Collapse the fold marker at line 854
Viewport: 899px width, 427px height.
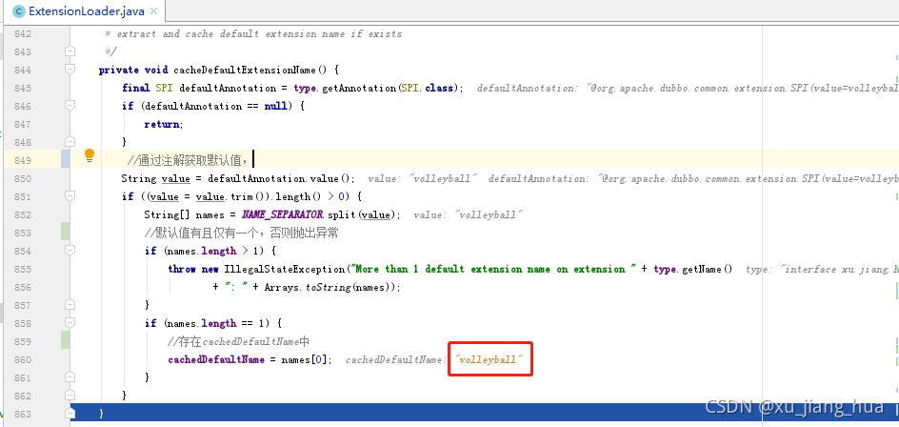pos(70,251)
